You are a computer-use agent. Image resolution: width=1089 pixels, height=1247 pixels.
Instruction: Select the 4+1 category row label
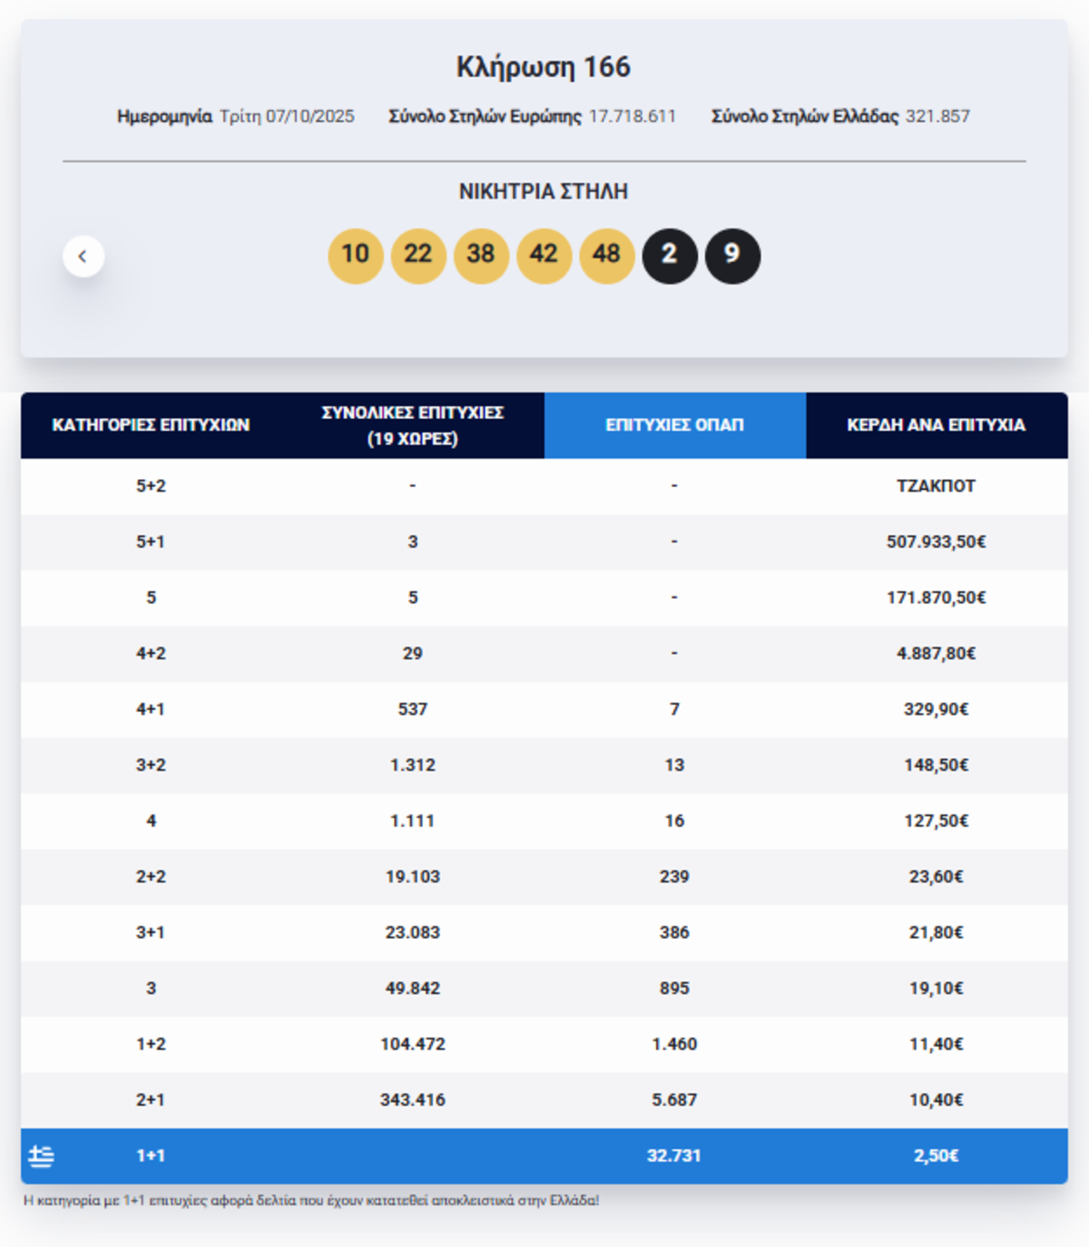[151, 709]
